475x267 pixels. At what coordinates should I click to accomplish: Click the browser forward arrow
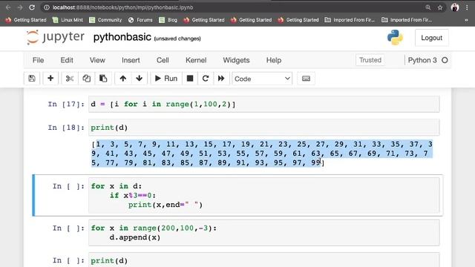click(x=20, y=7)
